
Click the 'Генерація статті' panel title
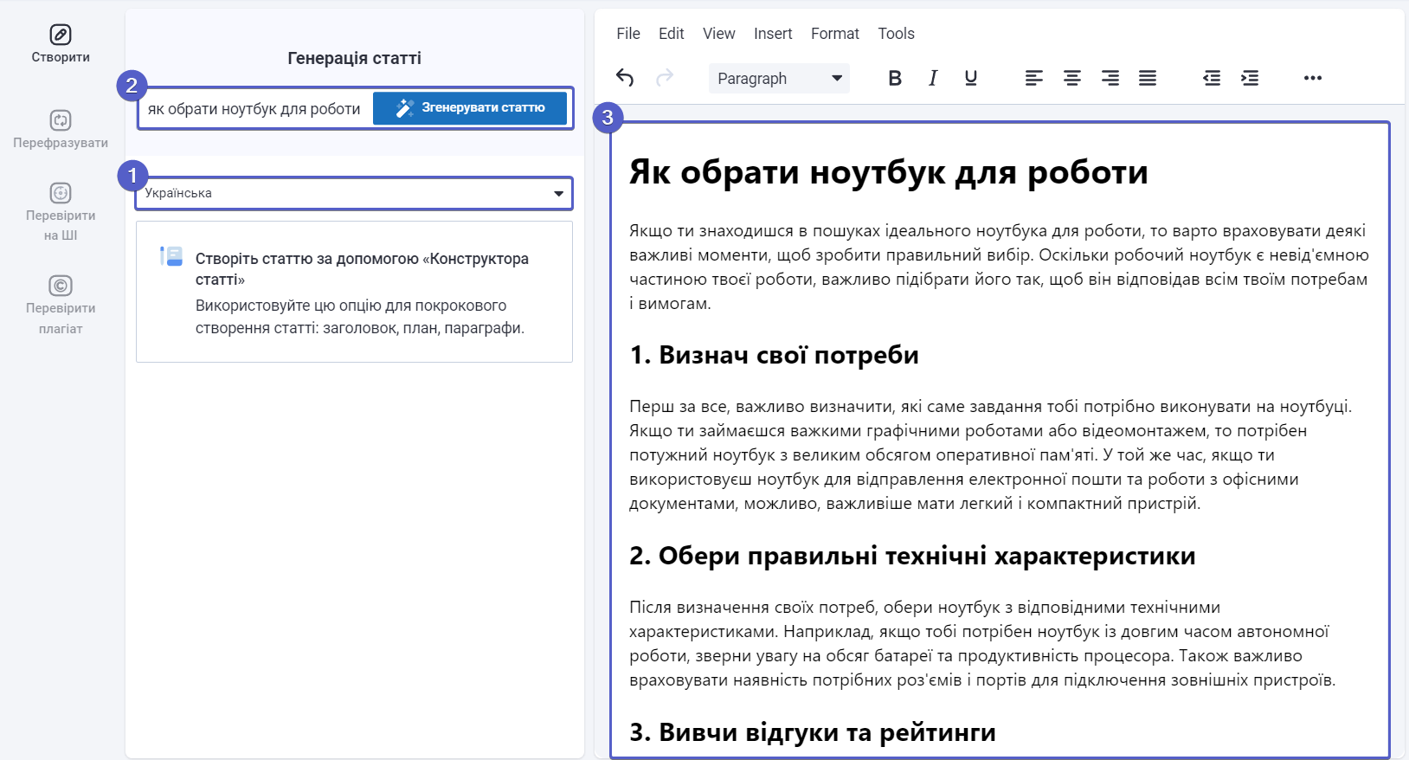coord(354,58)
